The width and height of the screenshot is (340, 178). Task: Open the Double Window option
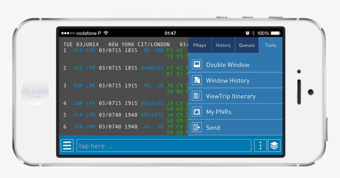235,64
